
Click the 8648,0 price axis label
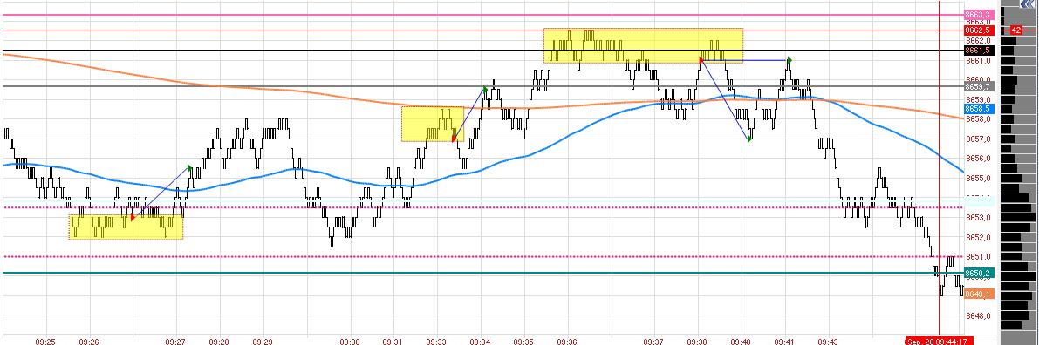pyautogui.click(x=979, y=316)
